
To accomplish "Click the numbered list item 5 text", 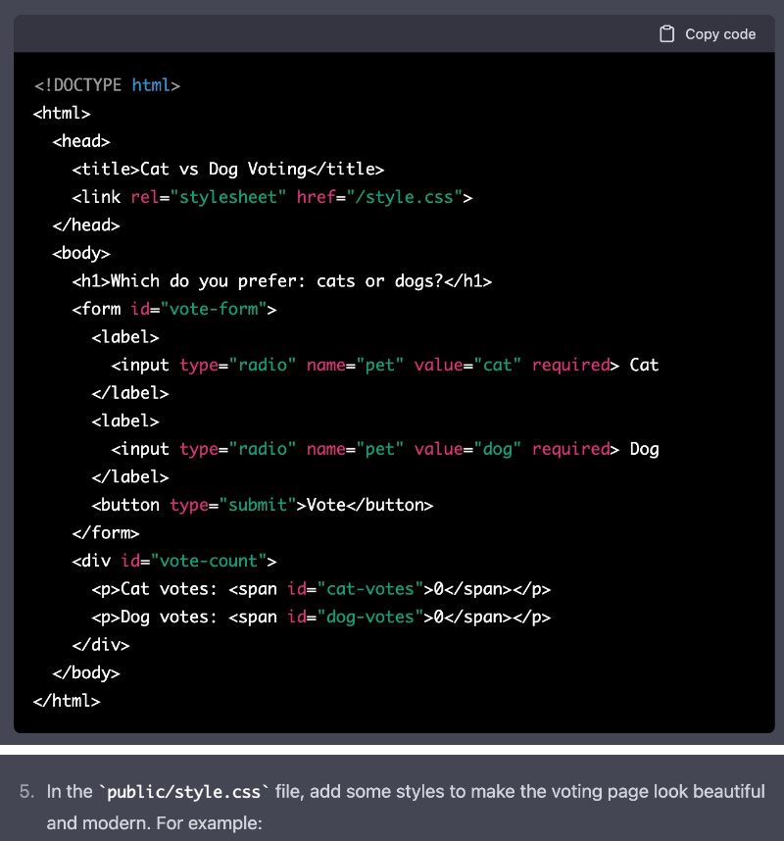I will (x=392, y=791).
